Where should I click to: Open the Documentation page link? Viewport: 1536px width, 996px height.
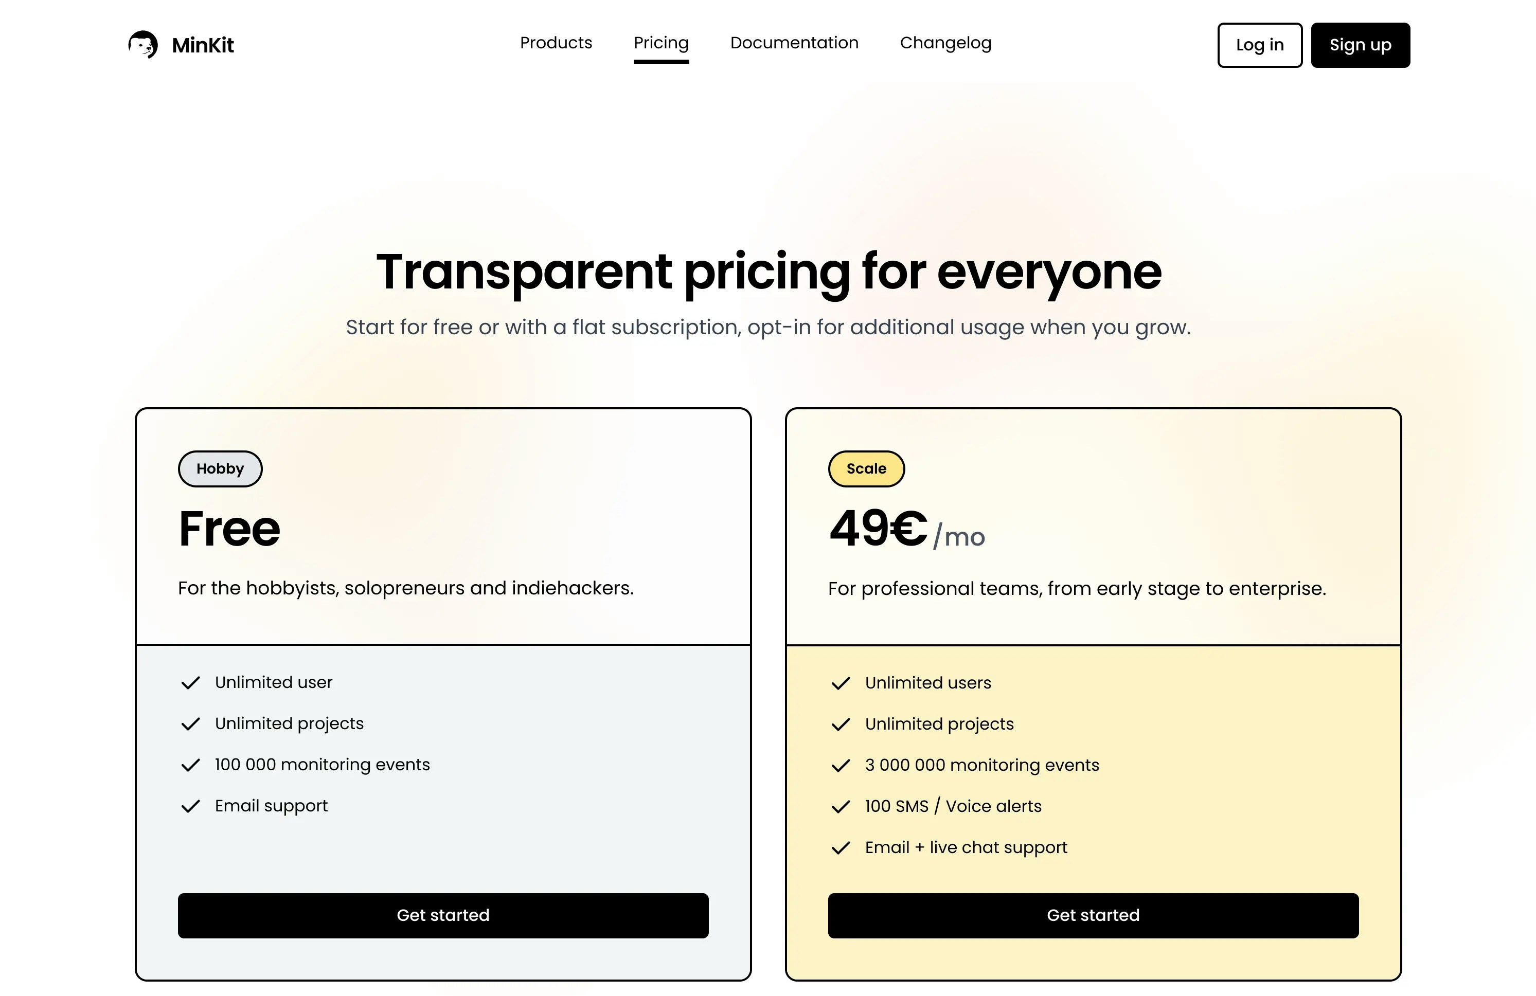[x=794, y=43]
